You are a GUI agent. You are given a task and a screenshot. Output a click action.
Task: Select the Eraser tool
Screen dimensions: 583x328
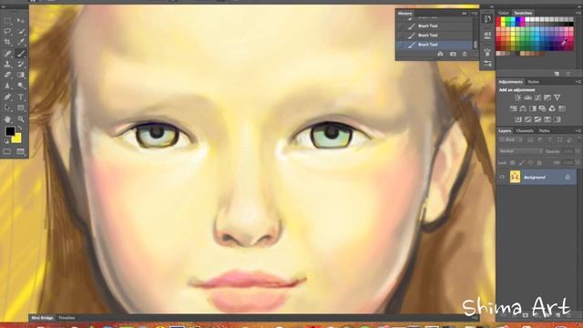(7, 75)
